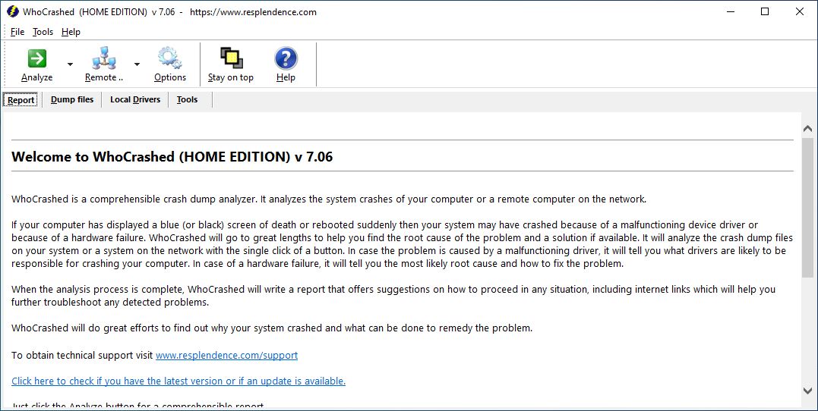This screenshot has width=818, height=411.
Task: Click the green Analyze arrow icon
Action: (x=36, y=58)
